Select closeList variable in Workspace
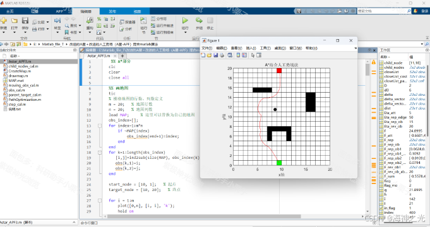Viewport: 430px width, 227px height. click(x=391, y=72)
